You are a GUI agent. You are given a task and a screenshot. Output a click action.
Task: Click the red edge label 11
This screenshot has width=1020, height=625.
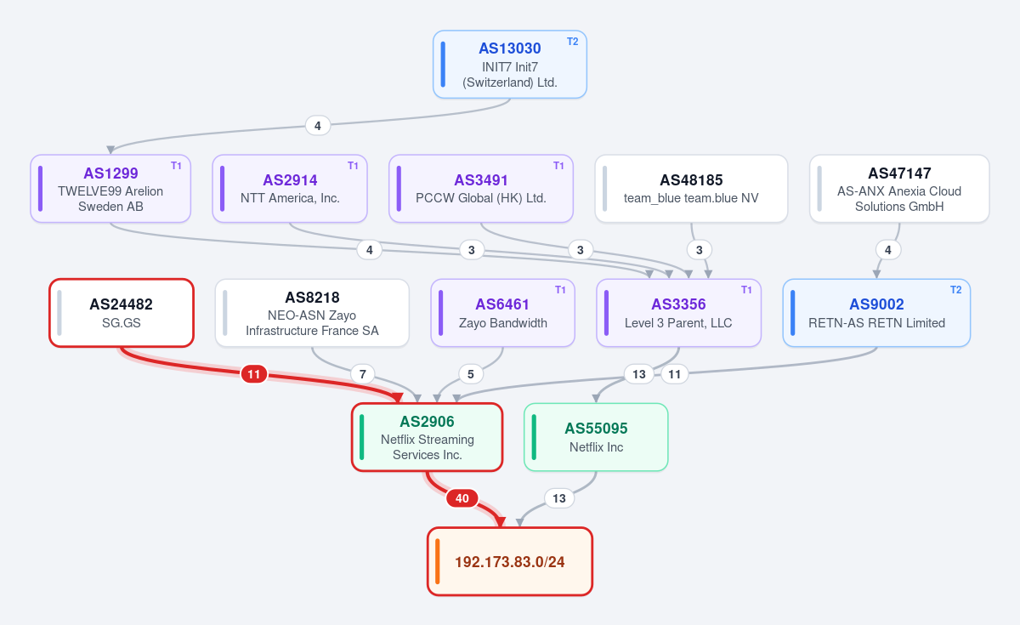click(x=254, y=374)
